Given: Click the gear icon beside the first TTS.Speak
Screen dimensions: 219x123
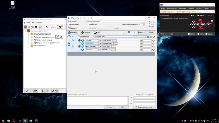Looking at the screenshot, I should coord(83,41).
